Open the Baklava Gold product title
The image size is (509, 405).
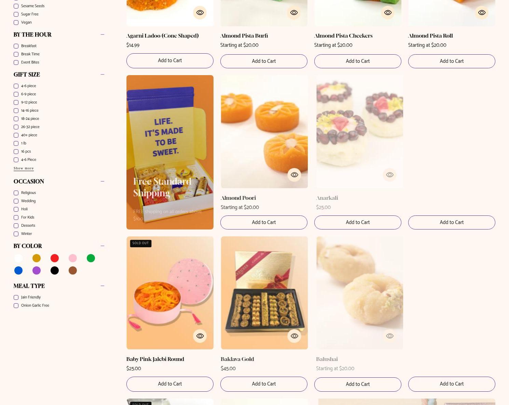[237, 359]
